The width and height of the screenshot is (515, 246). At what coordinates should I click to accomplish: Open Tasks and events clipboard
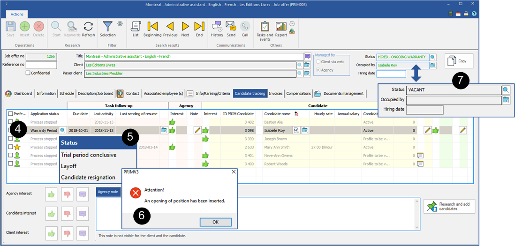point(265,26)
